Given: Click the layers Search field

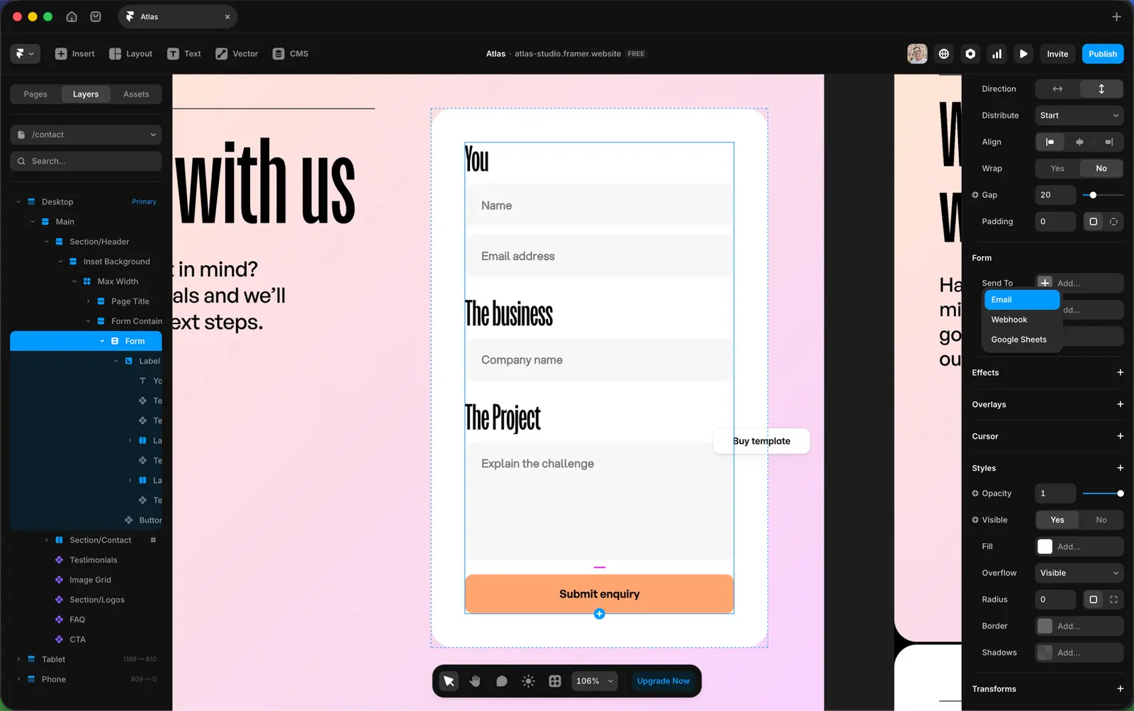Looking at the screenshot, I should pos(86,162).
